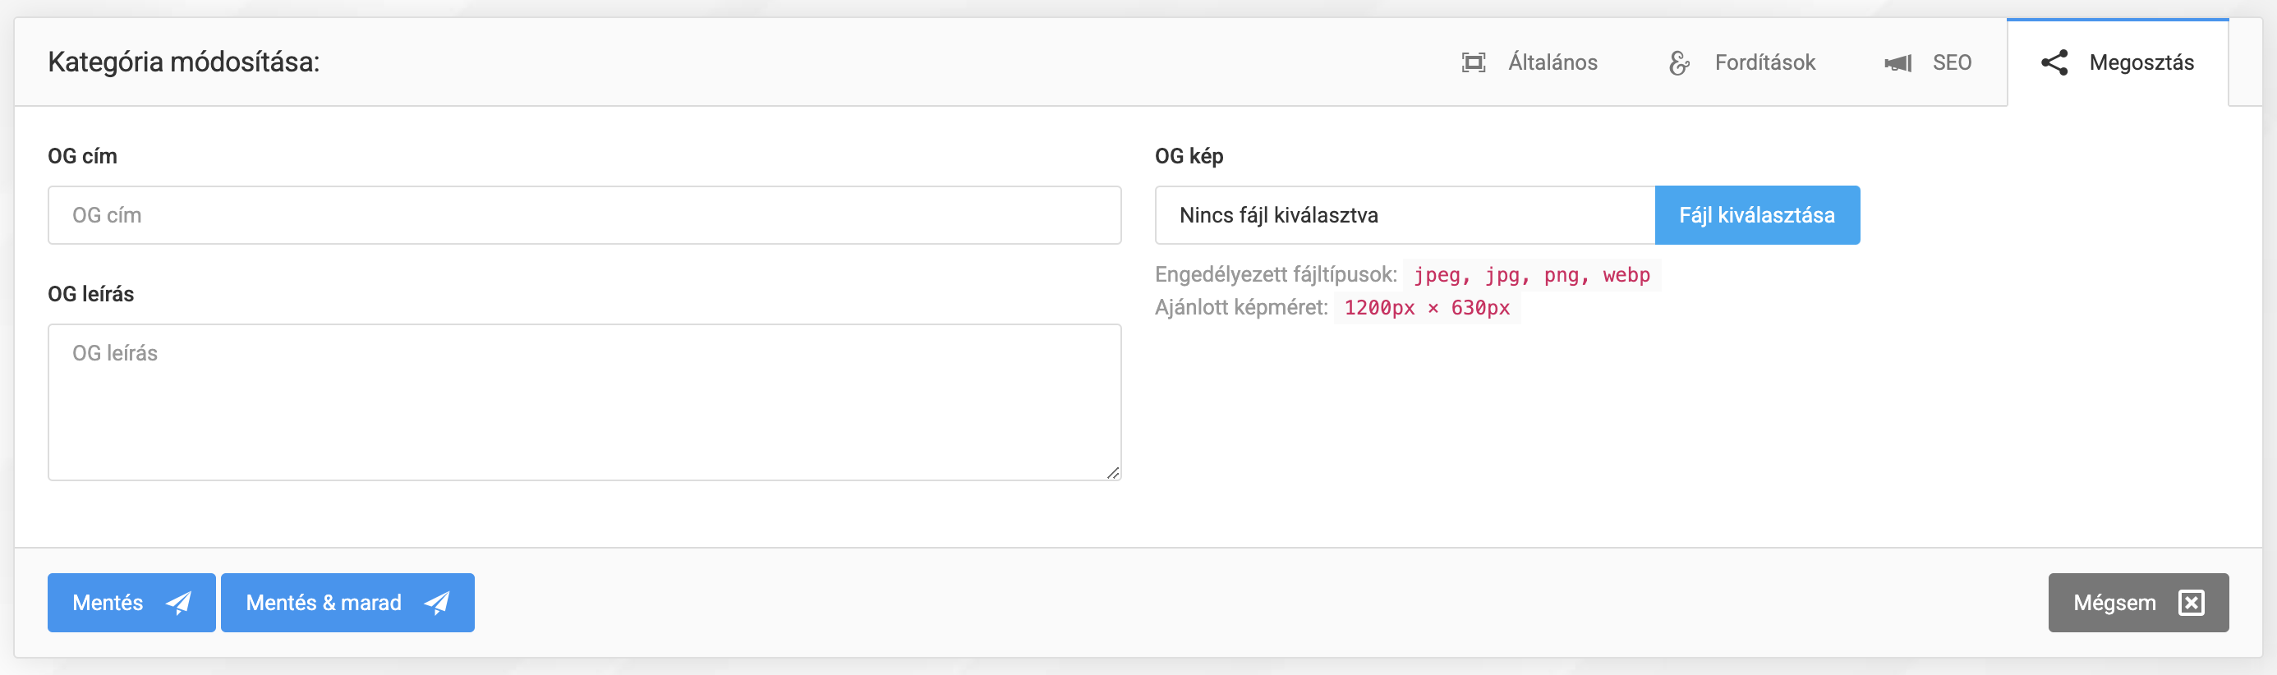Click the X box icon on Mégsem
This screenshot has height=675, width=2277.
tap(2192, 603)
